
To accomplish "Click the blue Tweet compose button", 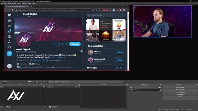I will click(x=9, y=53).
